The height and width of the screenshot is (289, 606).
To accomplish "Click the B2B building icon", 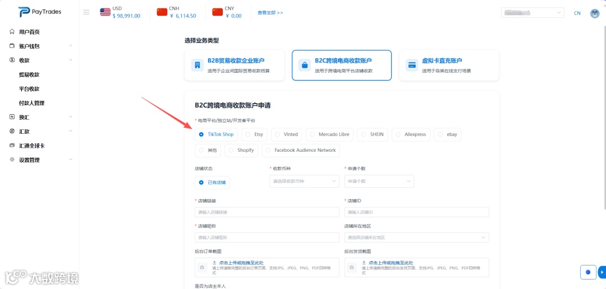I will (x=198, y=65).
